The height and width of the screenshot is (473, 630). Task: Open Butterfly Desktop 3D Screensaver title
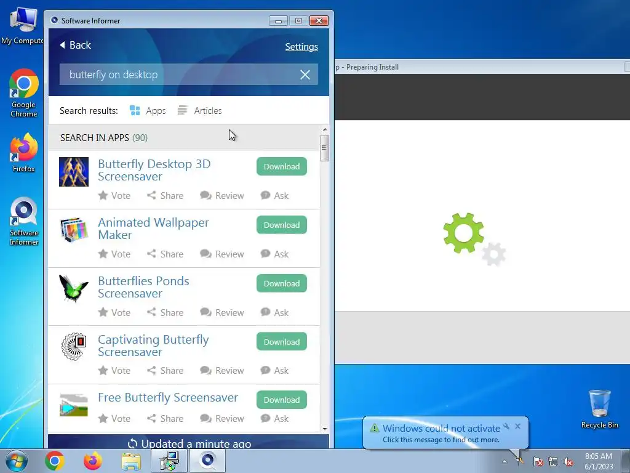(154, 170)
